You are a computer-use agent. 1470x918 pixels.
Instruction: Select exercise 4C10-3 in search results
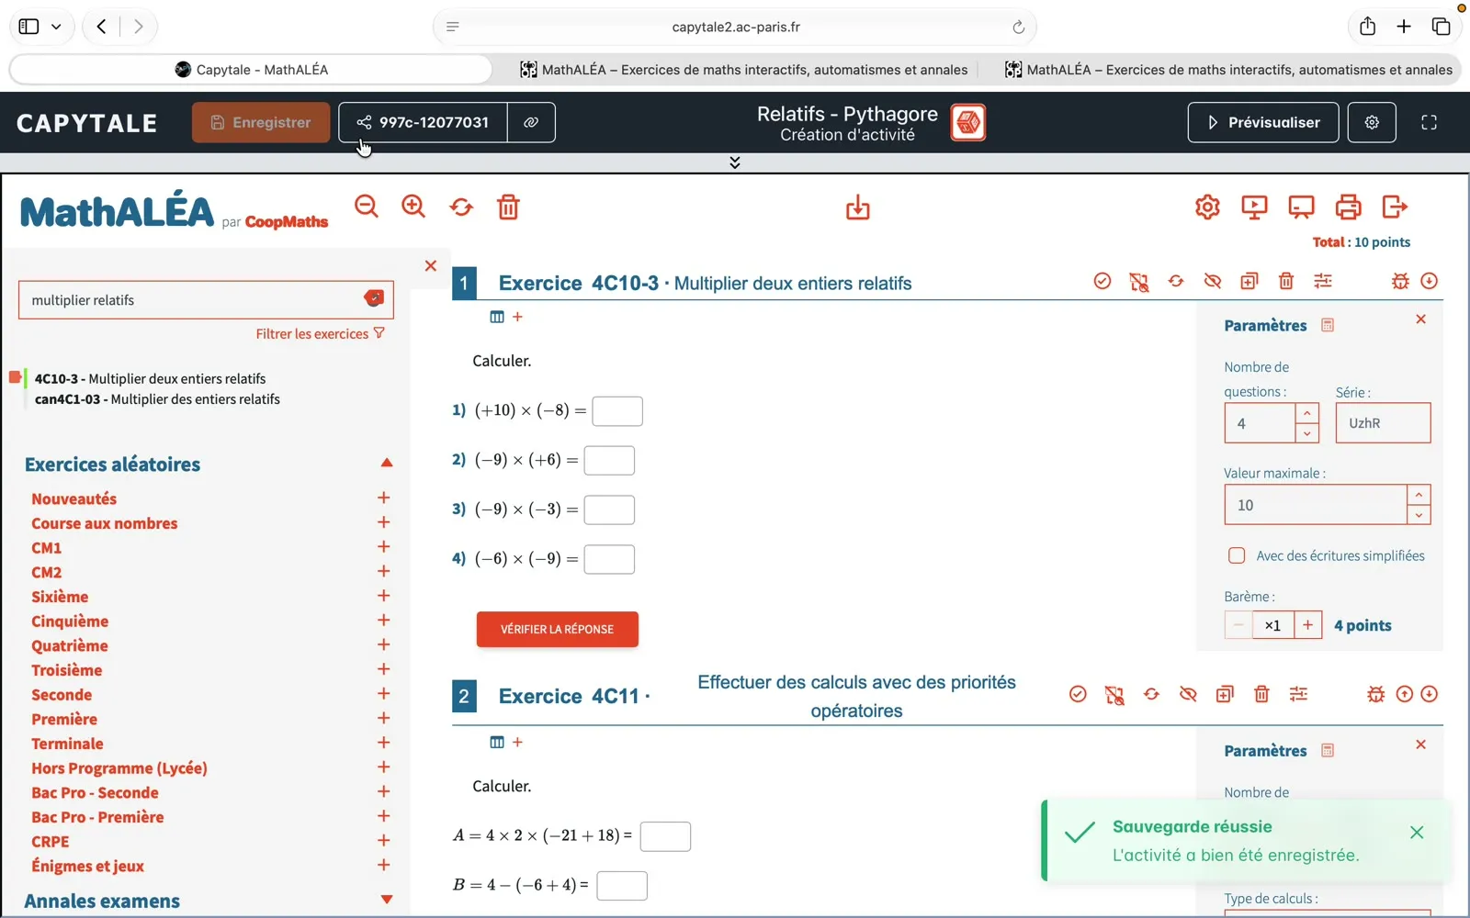(150, 378)
